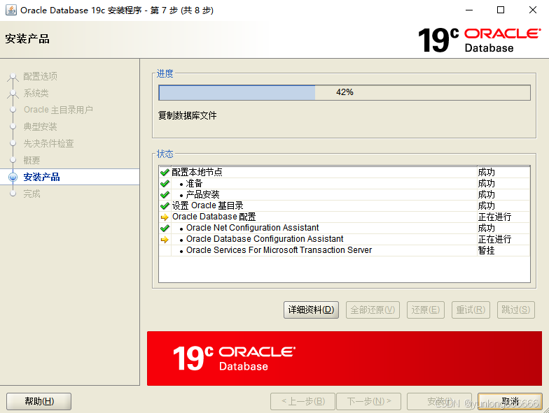Click green checkmark beside 准备
This screenshot has height=413, width=549.
(x=165, y=183)
